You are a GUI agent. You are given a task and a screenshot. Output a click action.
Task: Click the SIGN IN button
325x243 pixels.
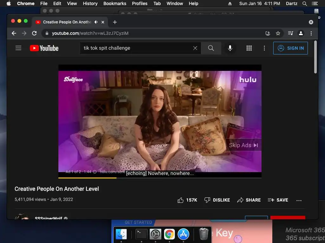pyautogui.click(x=290, y=48)
